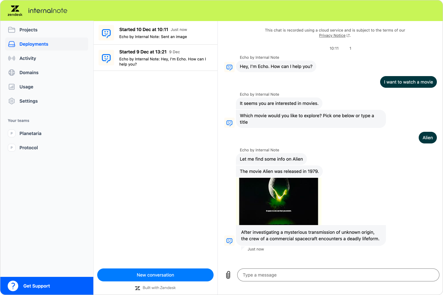Select the Usage bar-chart icon
Image resolution: width=443 pixels, height=295 pixels.
tap(12, 86)
